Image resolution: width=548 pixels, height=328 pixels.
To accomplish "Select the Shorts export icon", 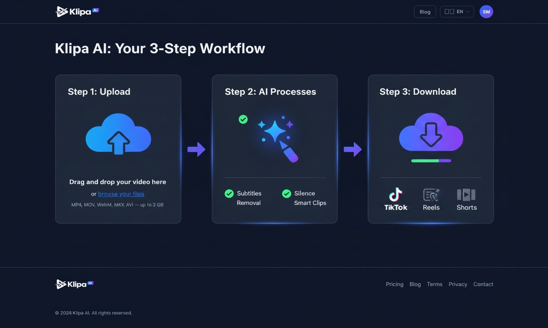I will [x=466, y=195].
